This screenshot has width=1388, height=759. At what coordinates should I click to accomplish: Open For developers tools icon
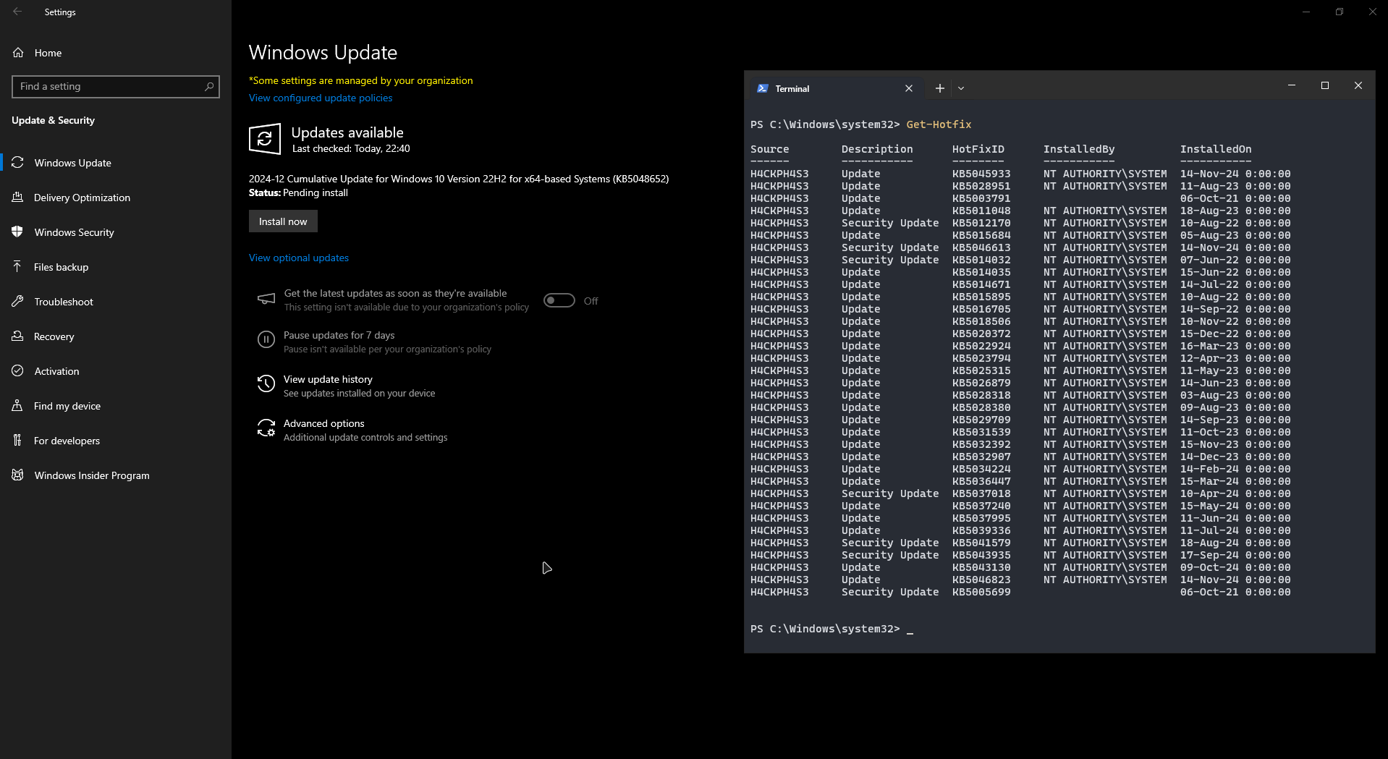[x=18, y=441]
